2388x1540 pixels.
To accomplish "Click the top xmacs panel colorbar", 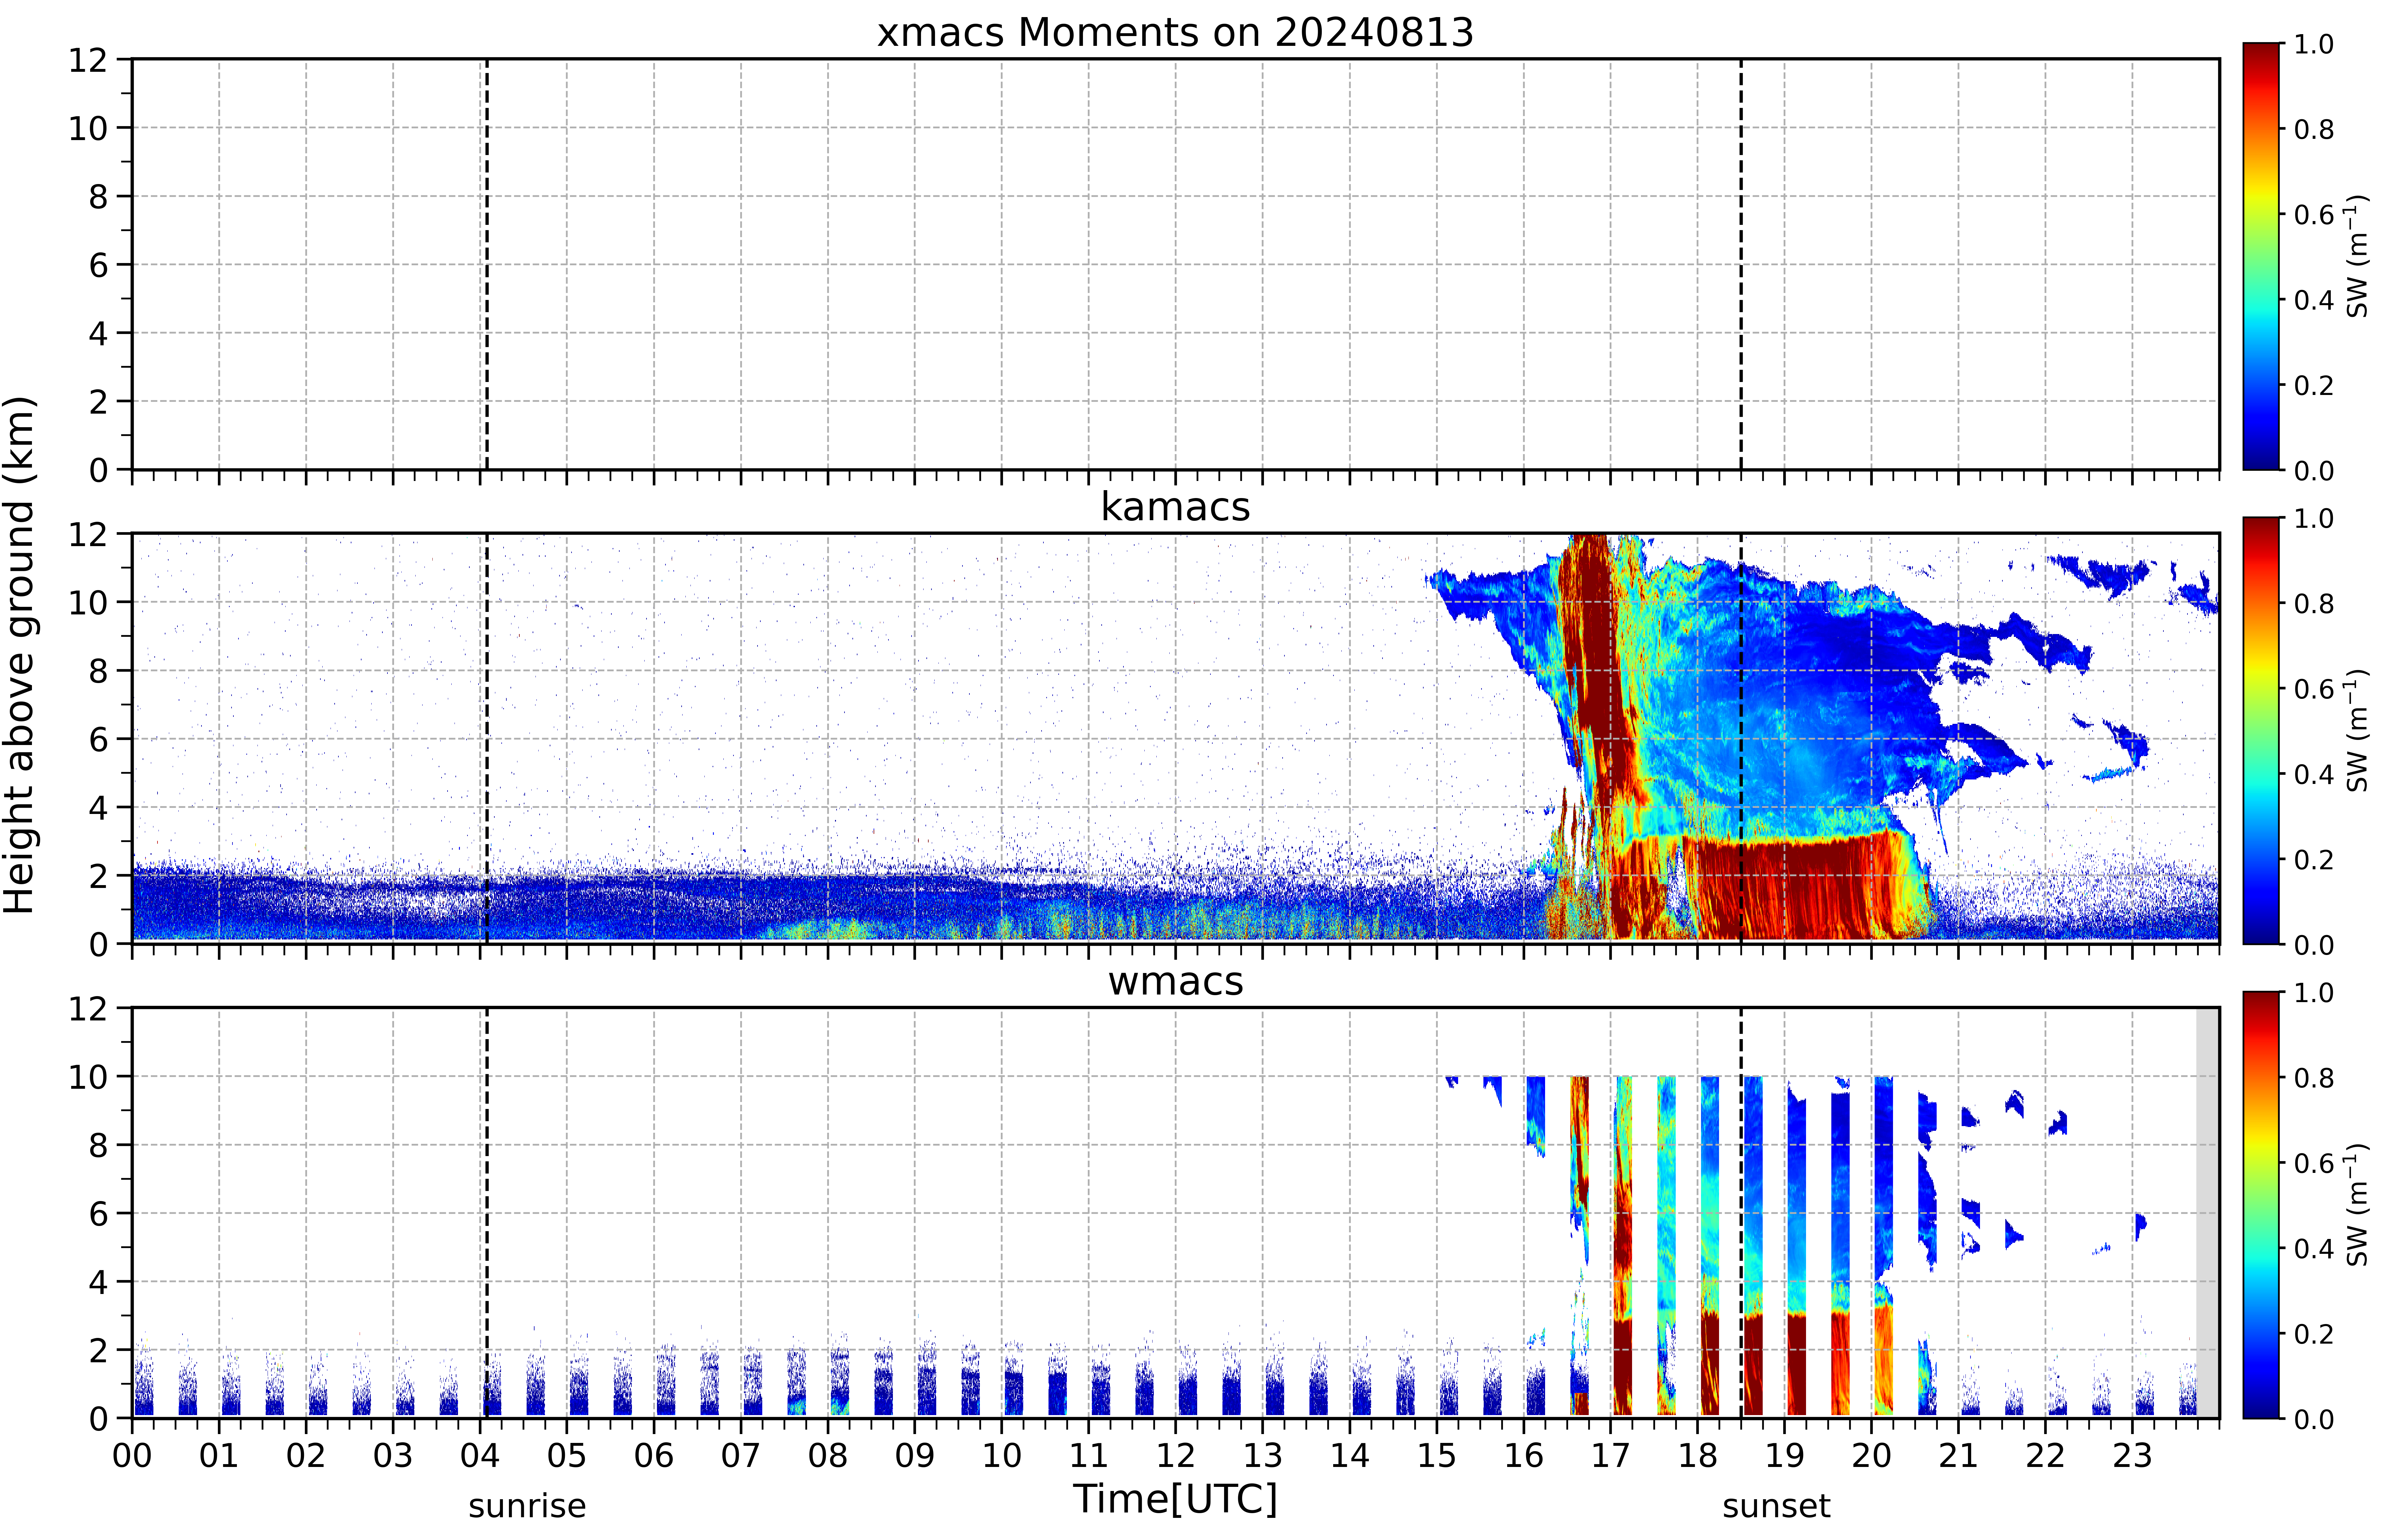I will click(2261, 256).
